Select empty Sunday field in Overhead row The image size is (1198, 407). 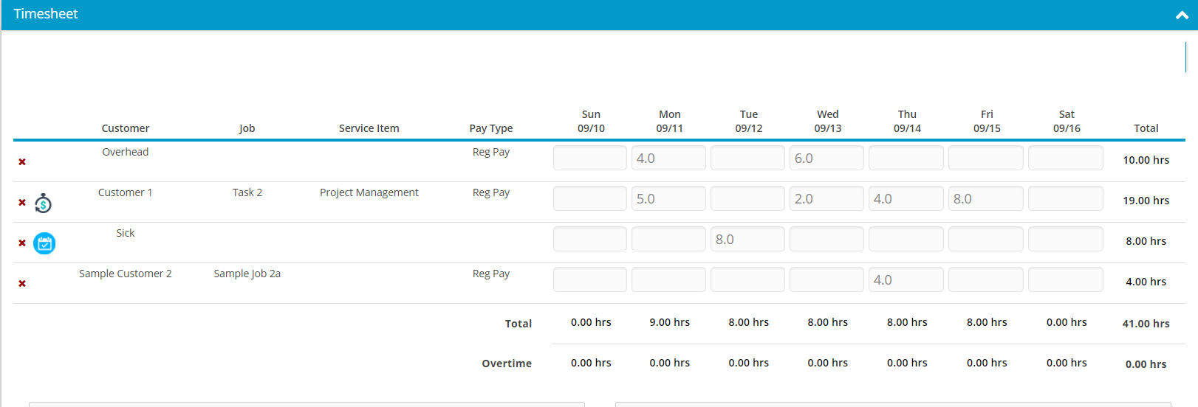[589, 159]
